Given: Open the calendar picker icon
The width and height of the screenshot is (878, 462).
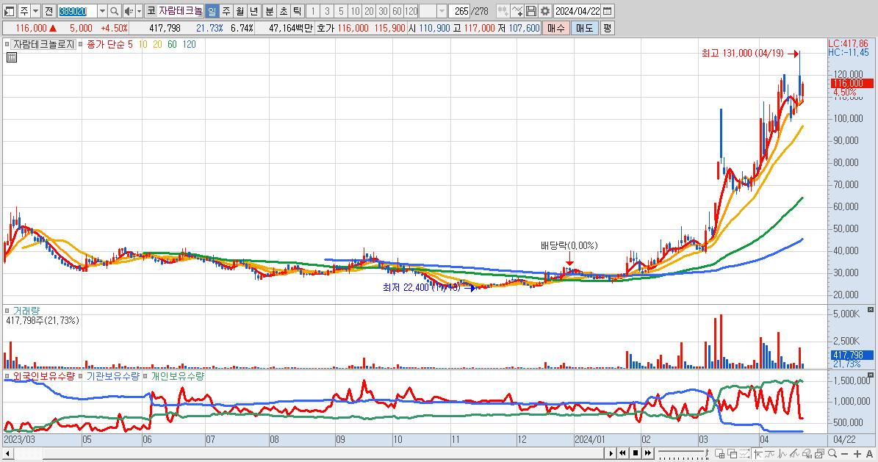Looking at the screenshot, I should click(608, 11).
